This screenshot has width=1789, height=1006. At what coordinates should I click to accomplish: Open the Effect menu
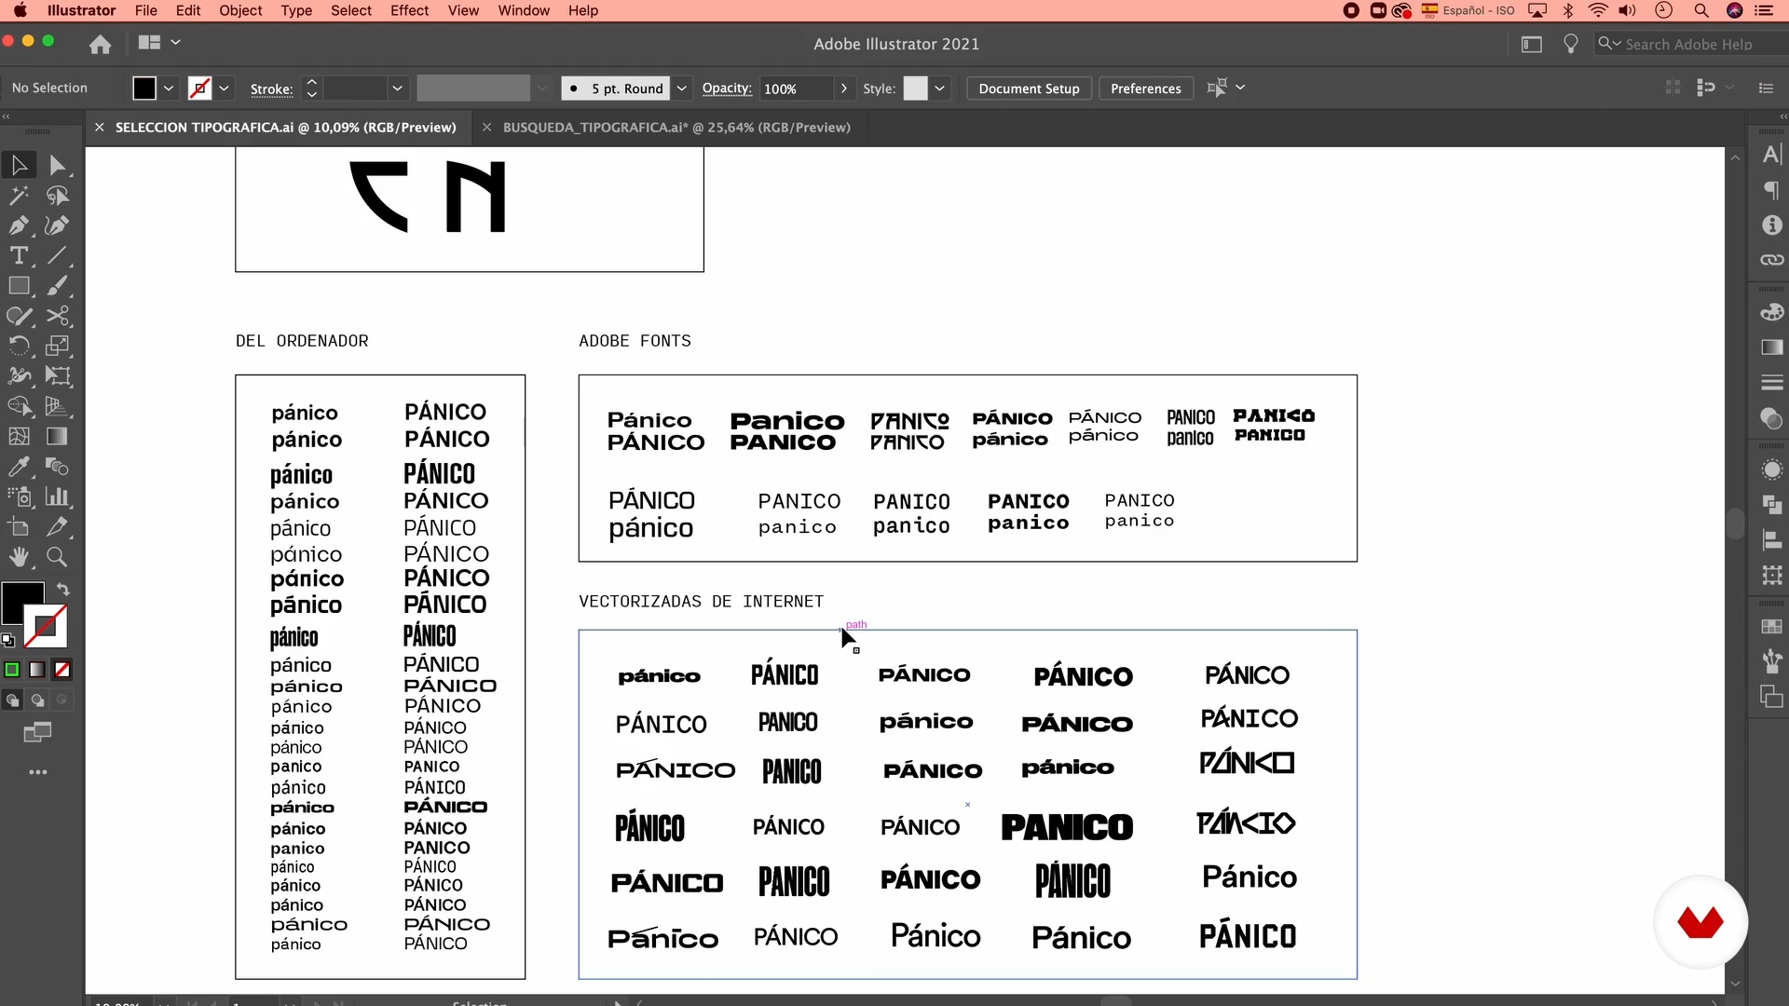[410, 10]
